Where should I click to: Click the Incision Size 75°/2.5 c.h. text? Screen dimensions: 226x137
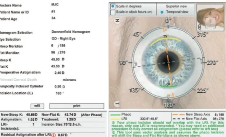(72, 124)
